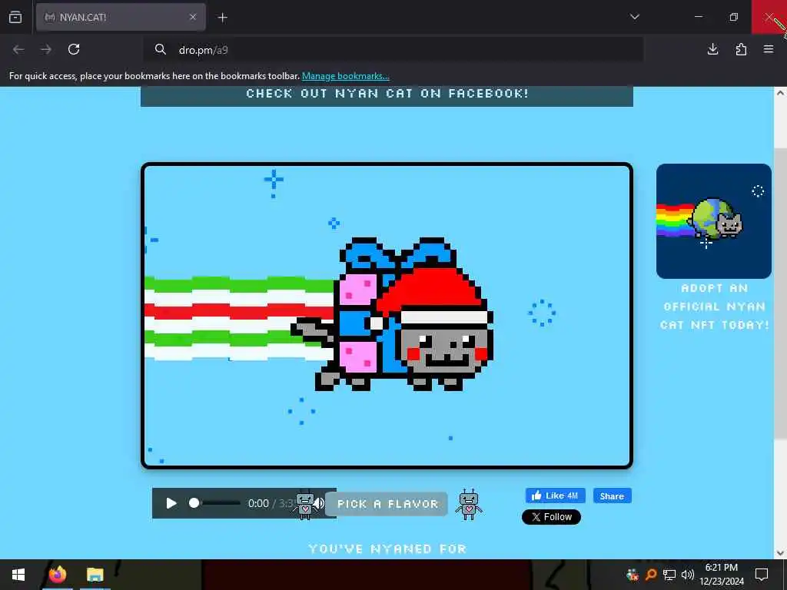
Task: Like Nyan Cat on Facebook
Action: click(x=555, y=496)
